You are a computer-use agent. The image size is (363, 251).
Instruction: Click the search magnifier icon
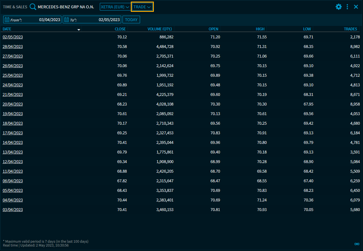33,7
